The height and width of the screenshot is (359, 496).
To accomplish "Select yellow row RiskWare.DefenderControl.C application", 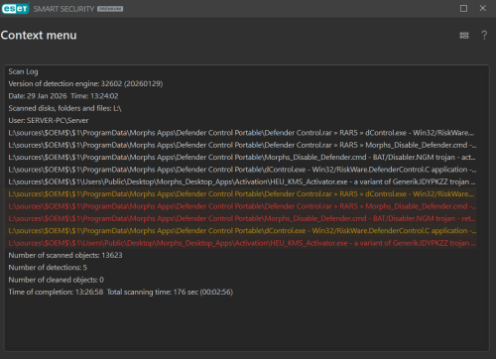I will click(x=242, y=231).
